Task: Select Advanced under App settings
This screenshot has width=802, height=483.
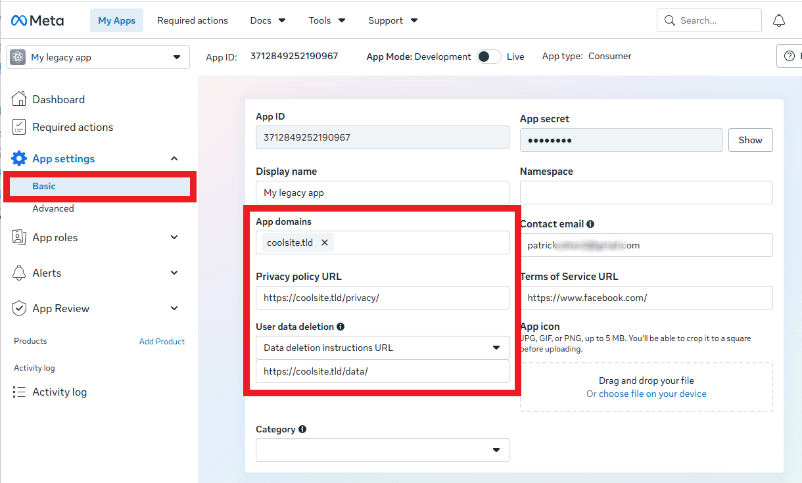Action: [x=53, y=208]
